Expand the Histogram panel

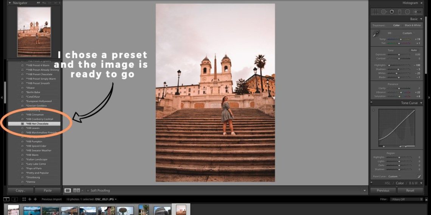click(x=421, y=3)
